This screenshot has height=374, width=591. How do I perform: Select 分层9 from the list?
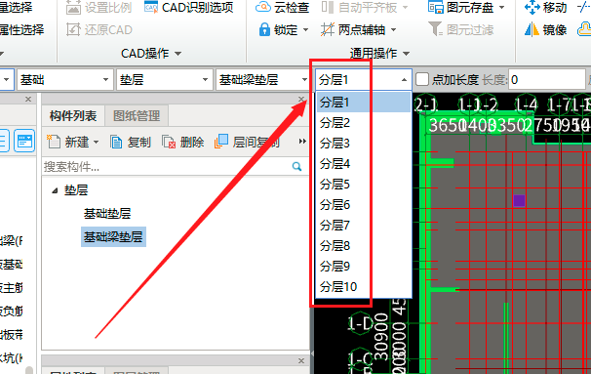(x=364, y=266)
